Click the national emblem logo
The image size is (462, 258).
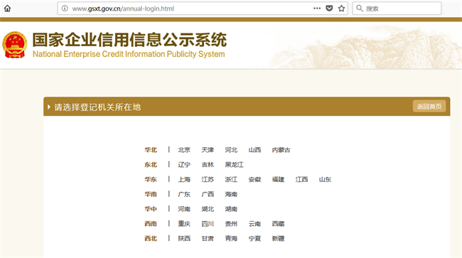[15, 45]
